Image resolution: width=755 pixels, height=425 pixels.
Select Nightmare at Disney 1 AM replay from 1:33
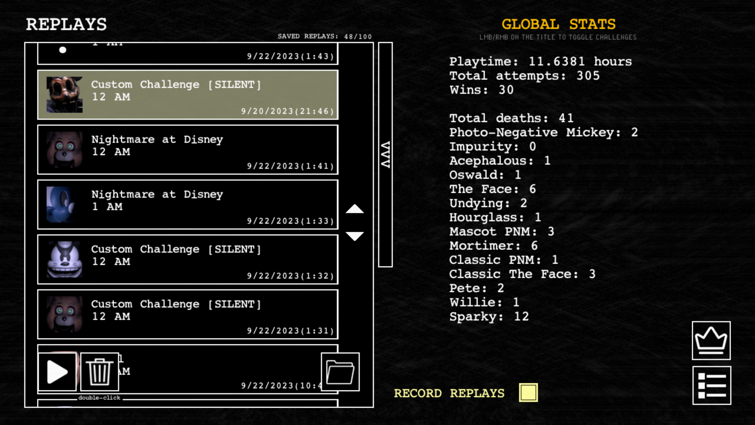(x=188, y=205)
